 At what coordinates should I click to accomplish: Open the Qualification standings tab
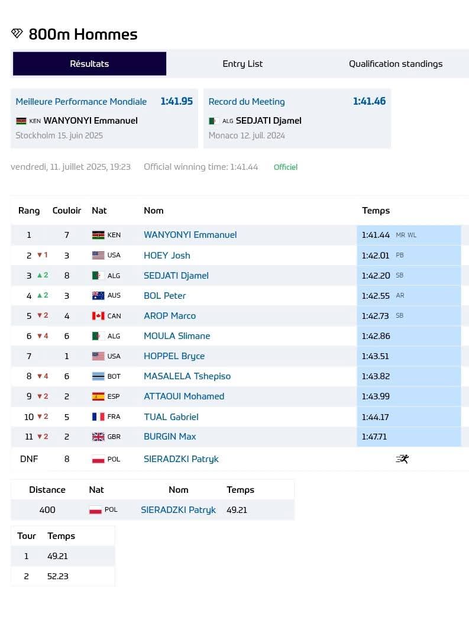[x=395, y=64]
